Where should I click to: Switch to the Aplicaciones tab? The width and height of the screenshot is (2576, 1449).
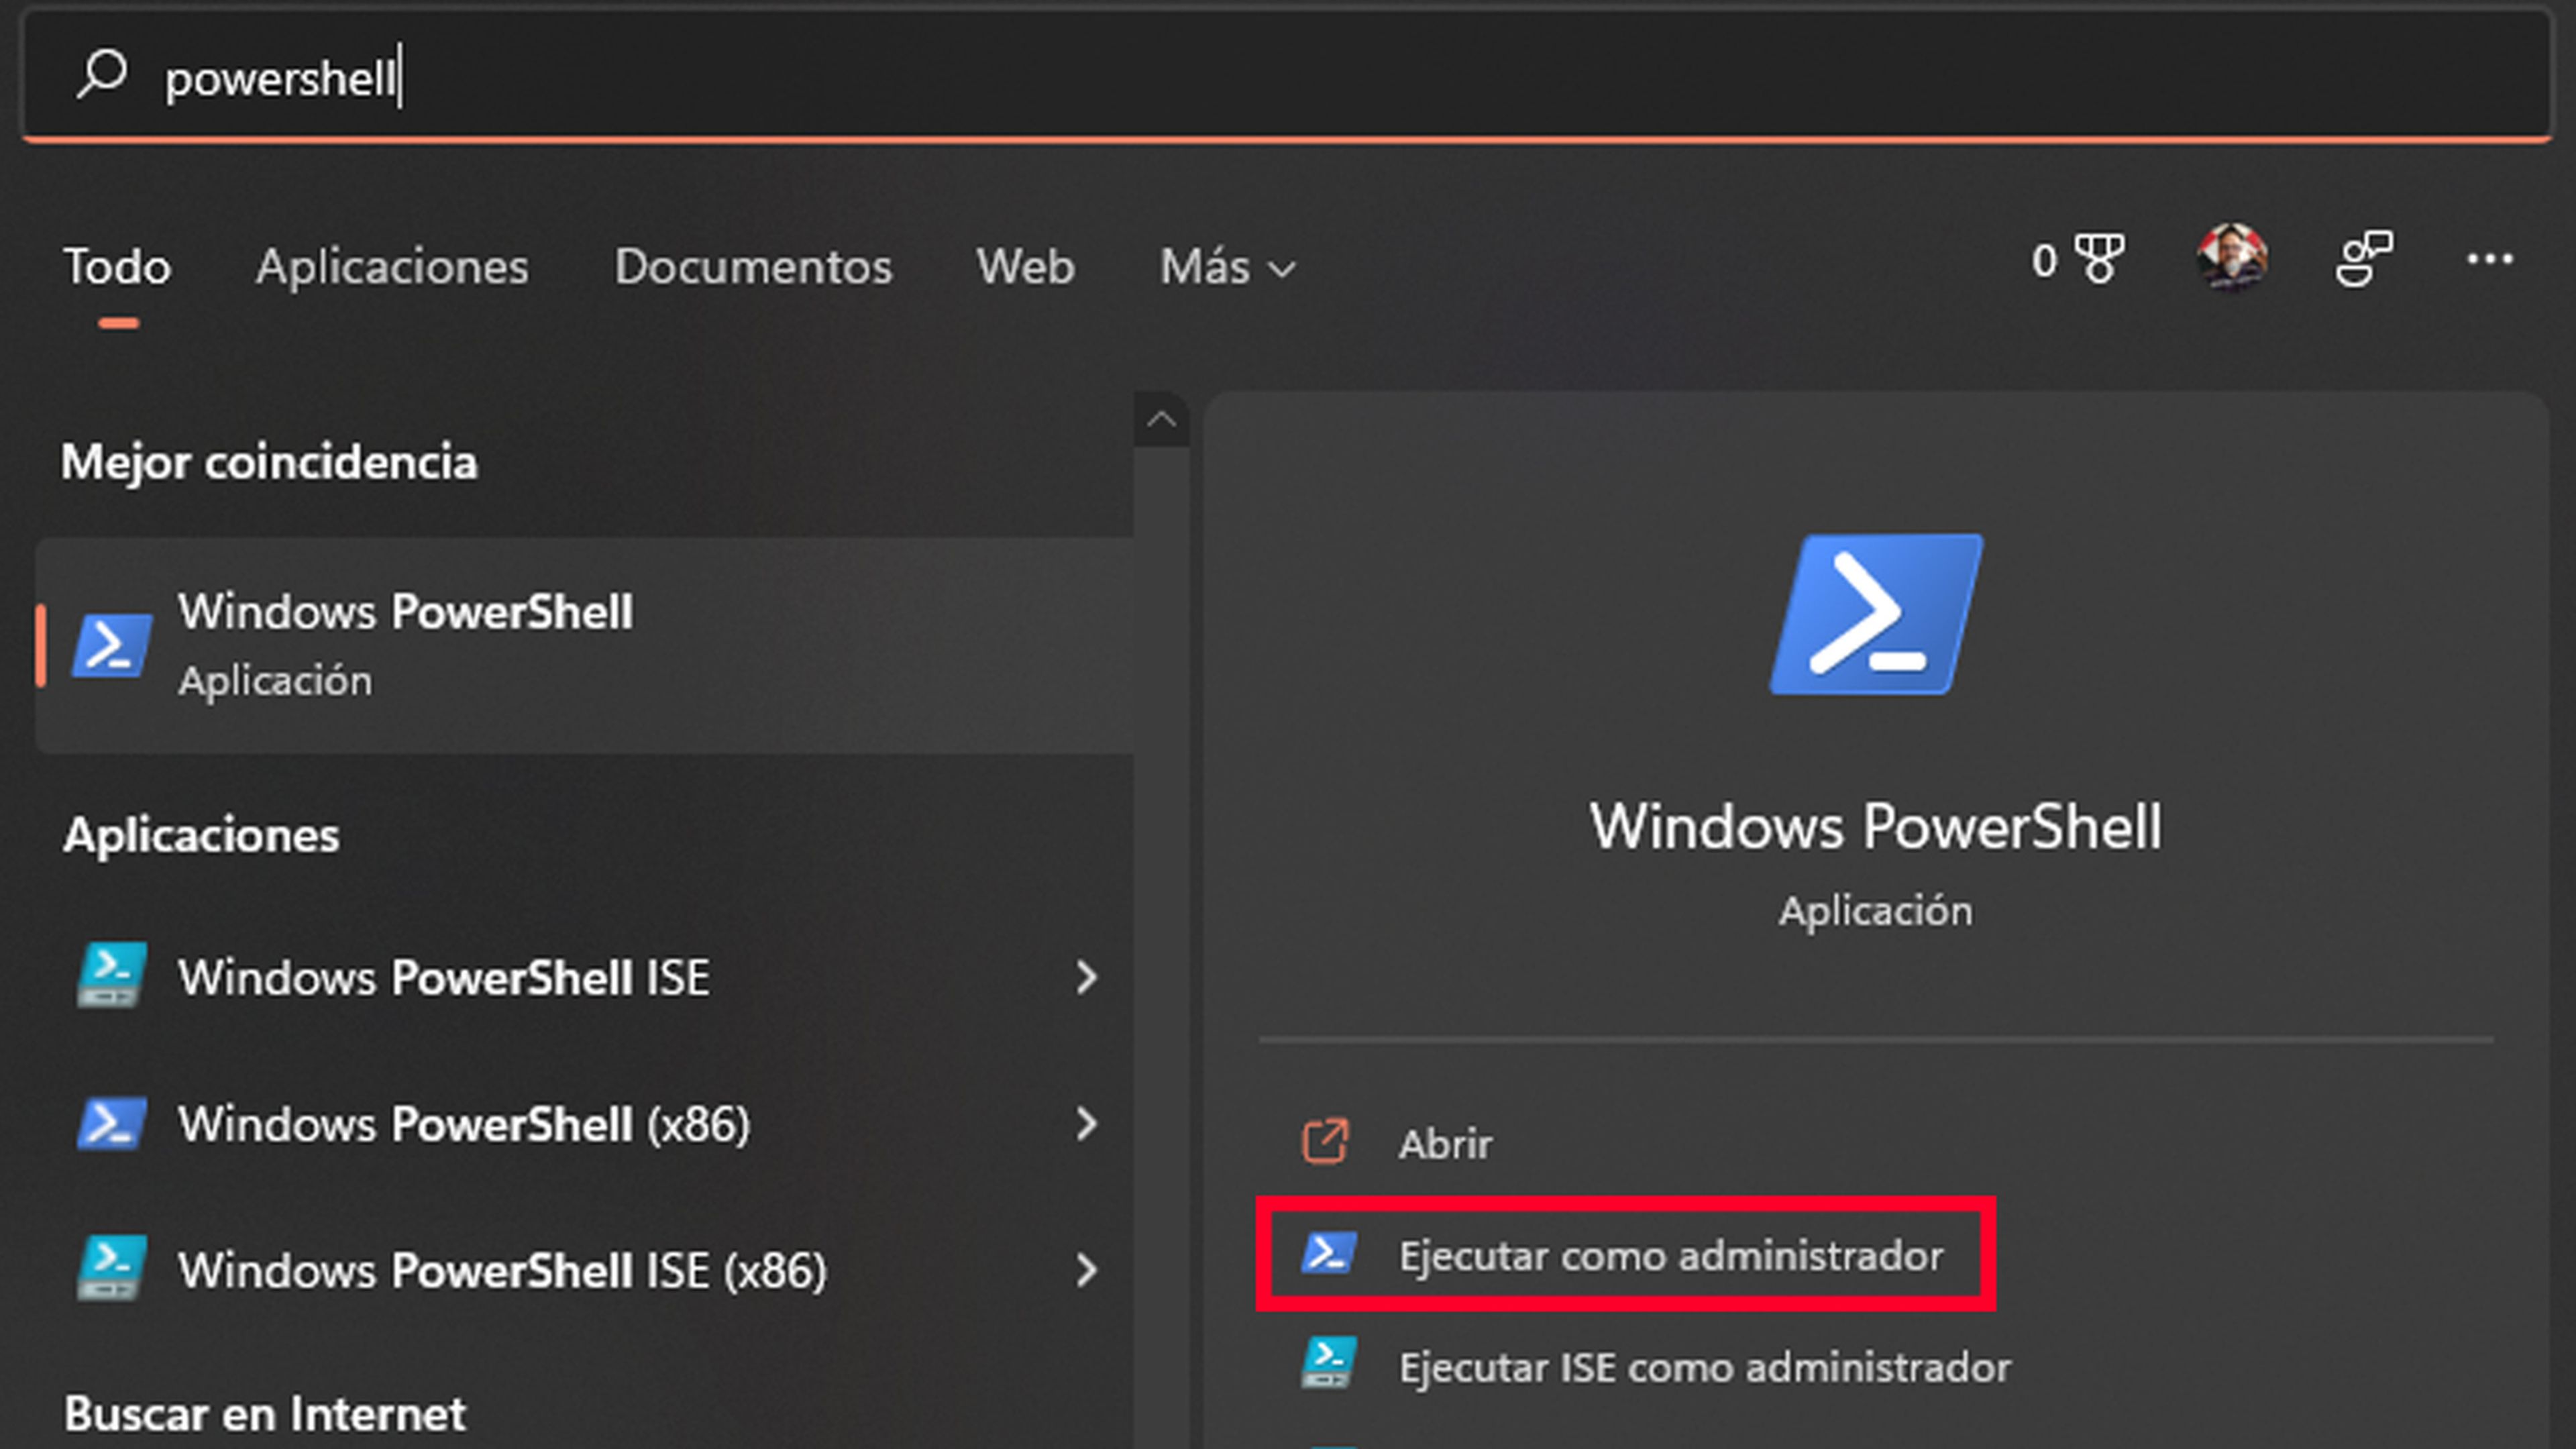coord(392,267)
